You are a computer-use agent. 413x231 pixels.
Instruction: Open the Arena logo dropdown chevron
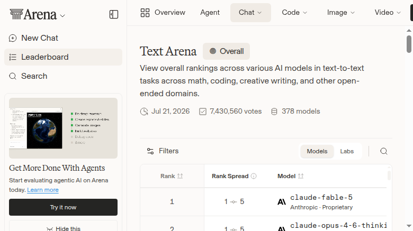pos(62,16)
